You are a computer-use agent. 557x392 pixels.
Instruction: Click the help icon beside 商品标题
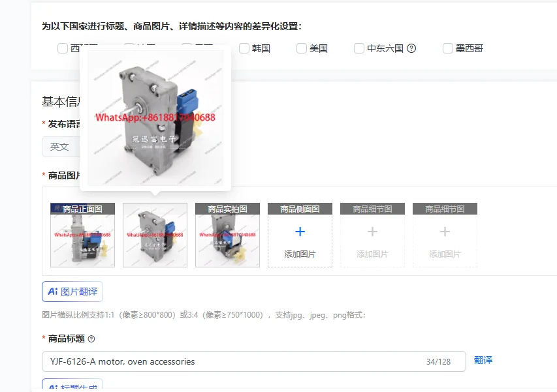pos(91,339)
